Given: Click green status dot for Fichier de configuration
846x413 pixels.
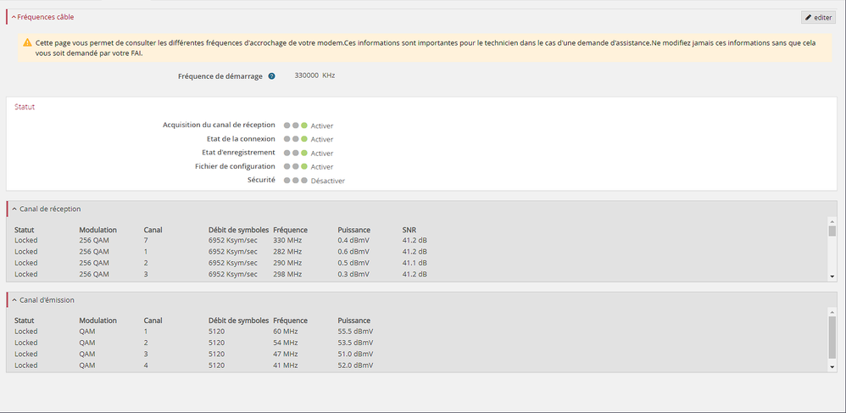Looking at the screenshot, I should (x=304, y=166).
